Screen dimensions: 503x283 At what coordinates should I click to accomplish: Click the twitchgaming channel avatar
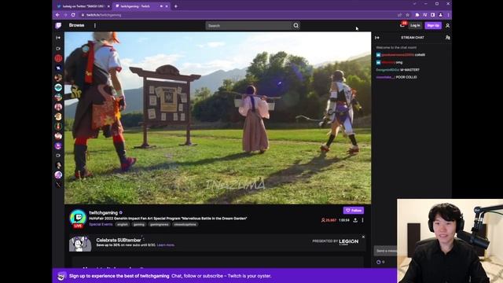click(x=78, y=218)
